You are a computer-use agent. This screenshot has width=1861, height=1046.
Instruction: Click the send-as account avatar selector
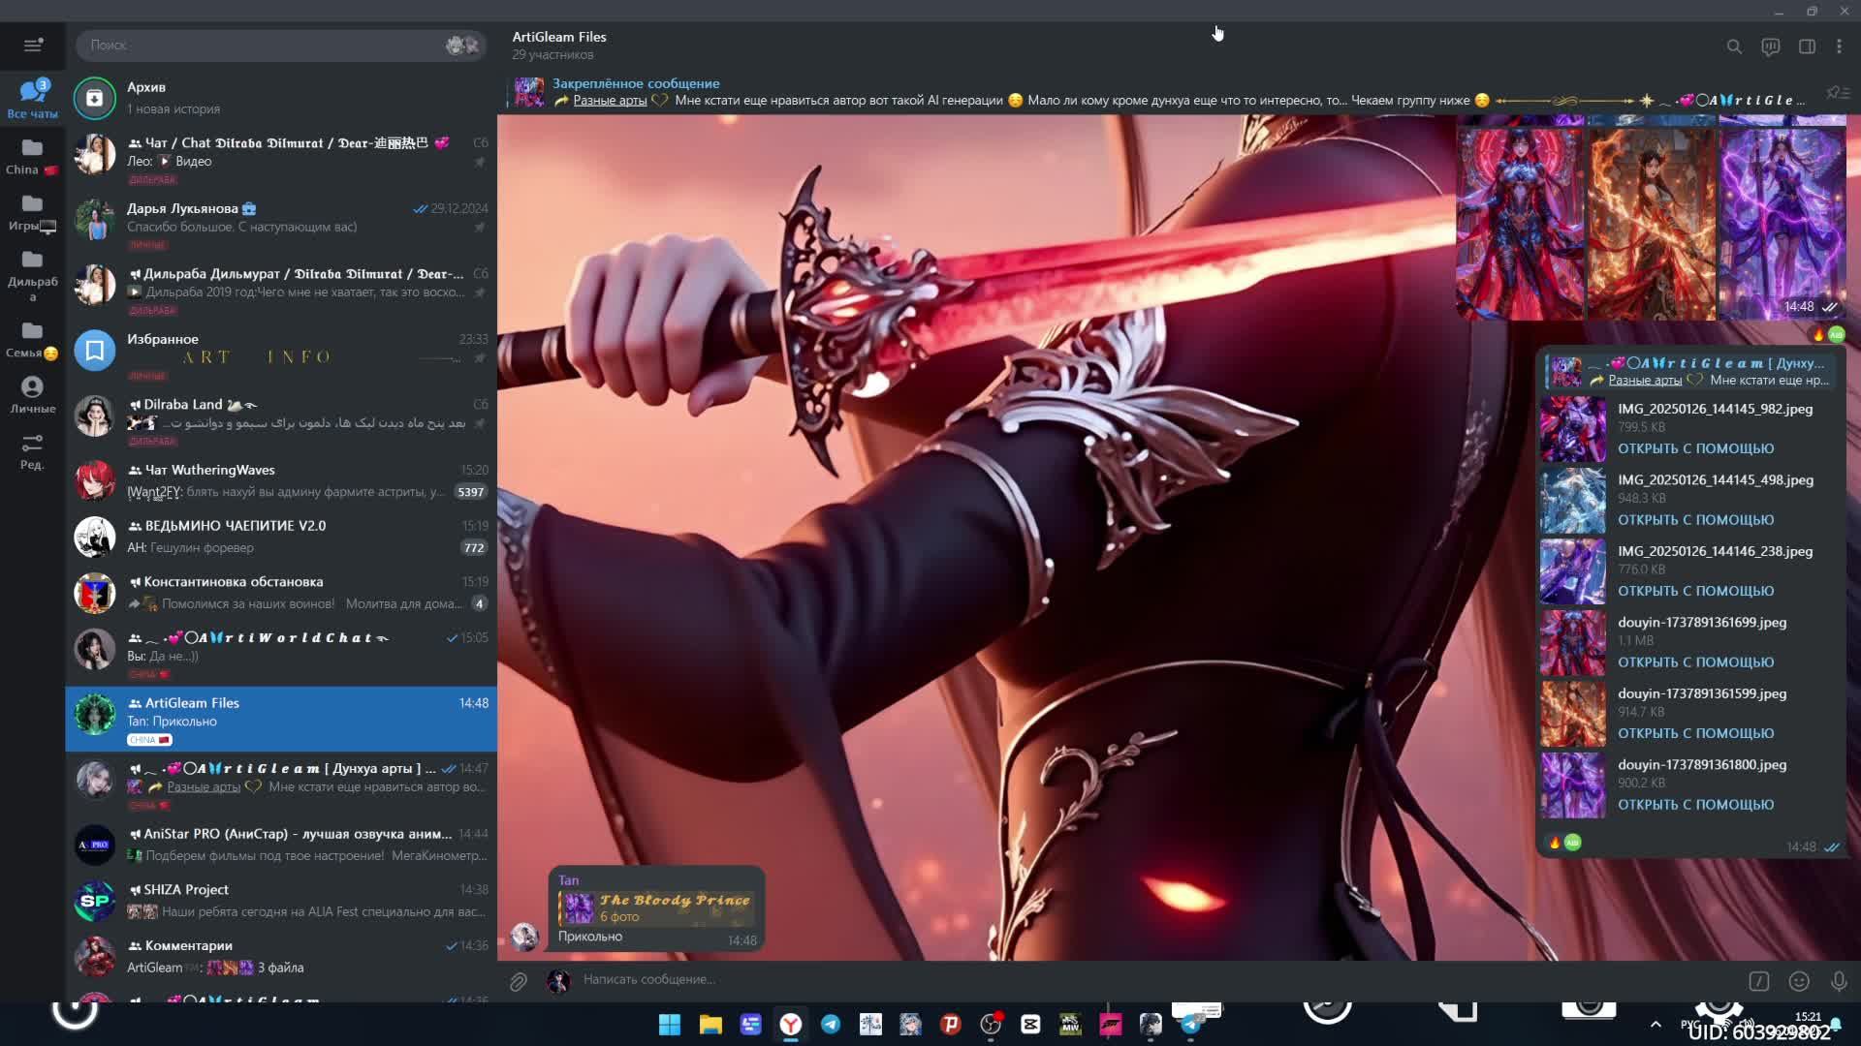pyautogui.click(x=558, y=981)
